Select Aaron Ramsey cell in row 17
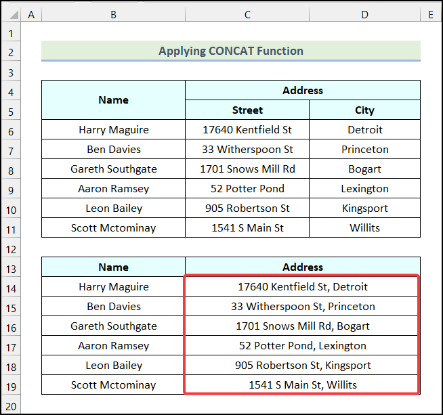 (x=113, y=345)
